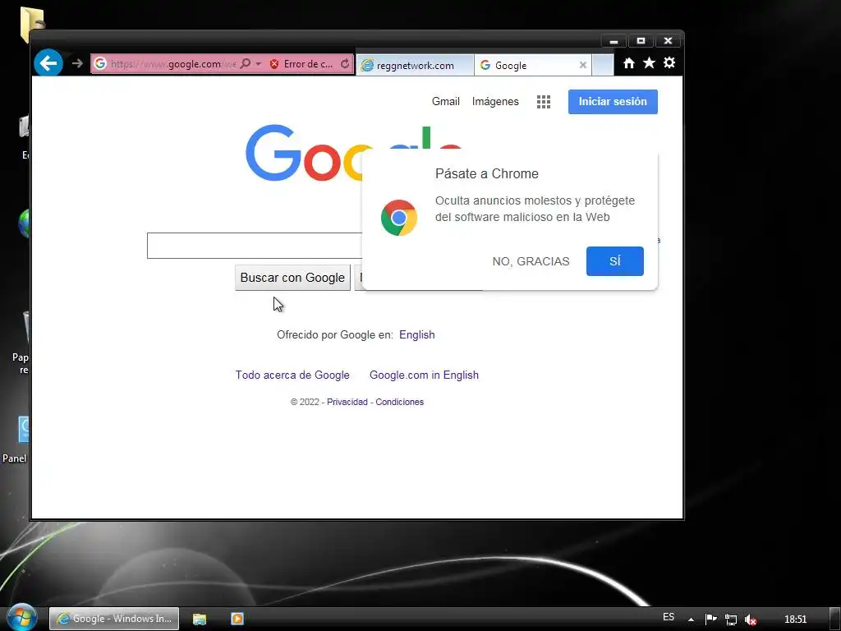This screenshot has height=631, width=841.
Task: Click the Google search input field
Action: 255,246
